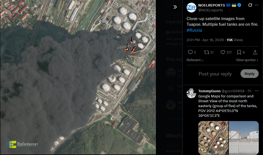Open more options on NOELREPORTS post
263x155 pixels.
256,5
